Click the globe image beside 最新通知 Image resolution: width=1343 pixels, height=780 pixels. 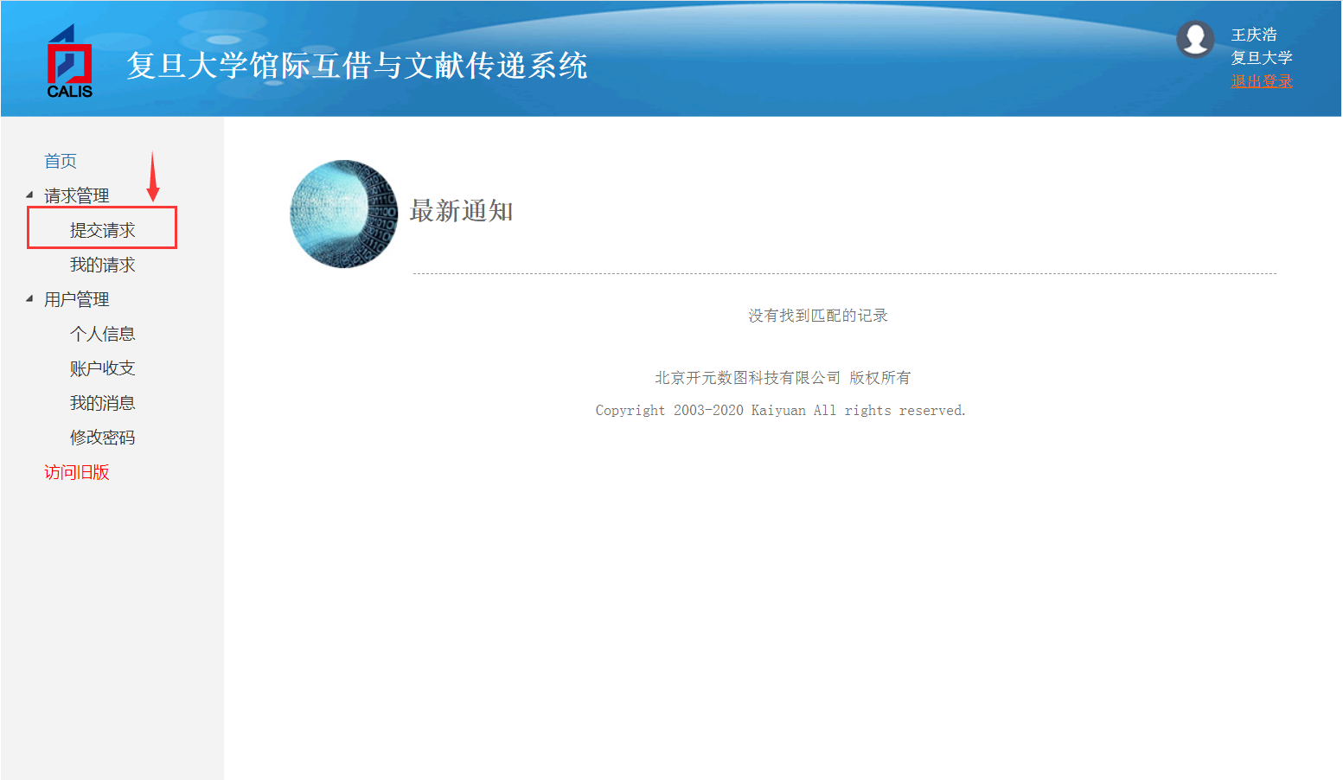point(343,214)
